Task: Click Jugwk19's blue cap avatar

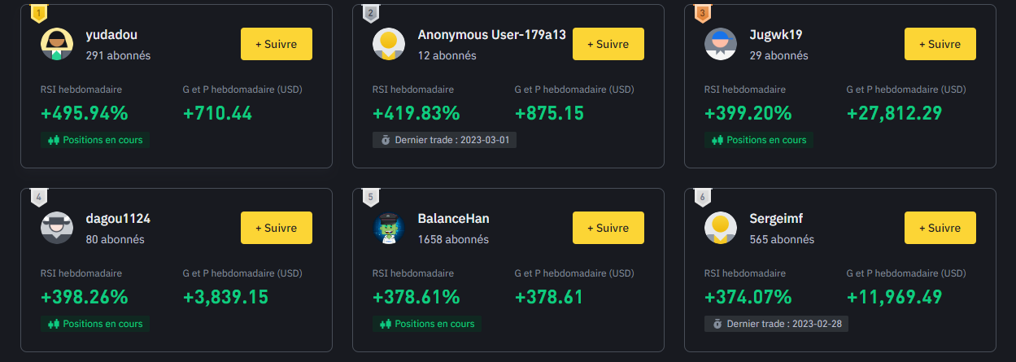Action: tap(721, 44)
